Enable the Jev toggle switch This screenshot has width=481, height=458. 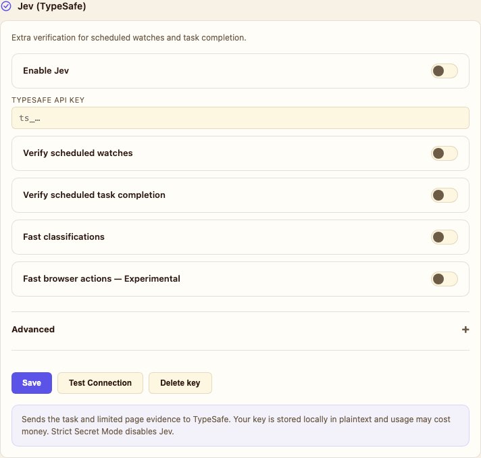tap(445, 71)
